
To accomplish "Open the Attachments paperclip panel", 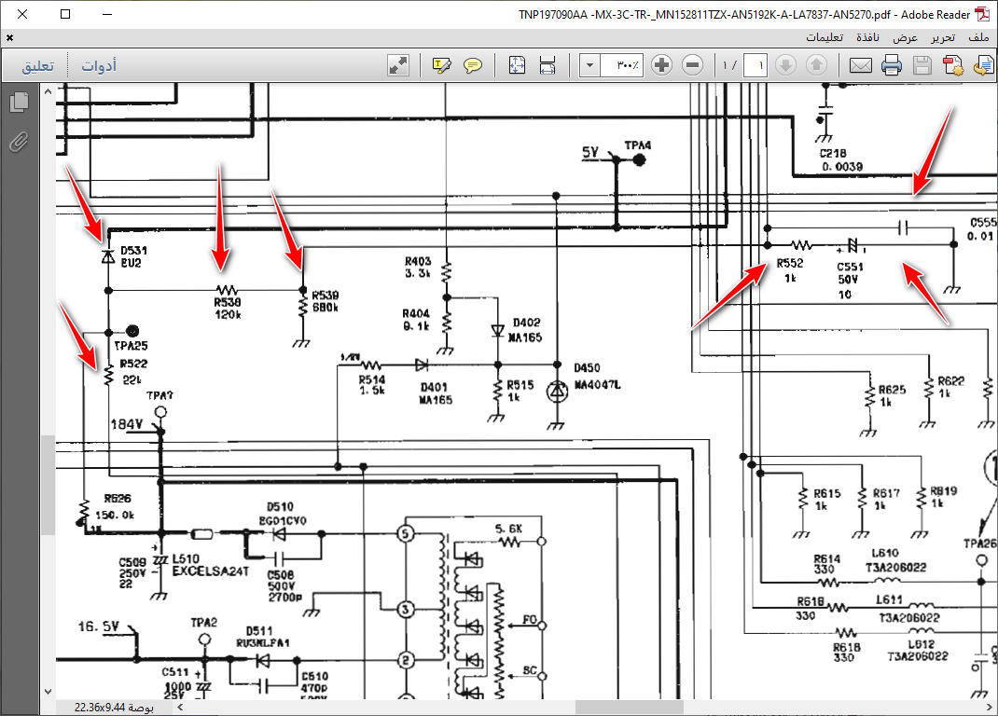I will click(19, 142).
